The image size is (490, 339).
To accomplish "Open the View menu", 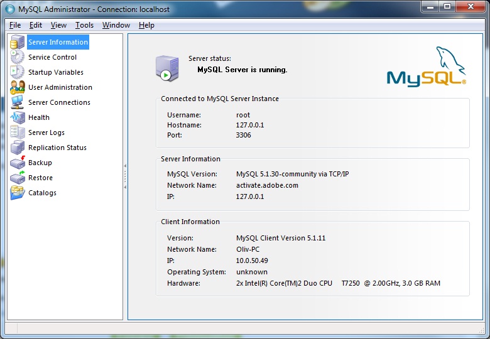I will pyautogui.click(x=58, y=25).
